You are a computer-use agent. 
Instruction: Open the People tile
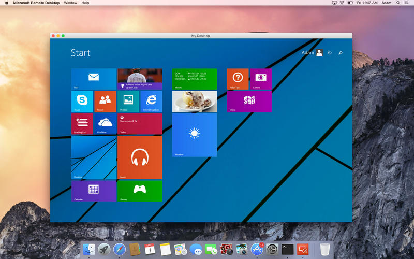point(105,101)
